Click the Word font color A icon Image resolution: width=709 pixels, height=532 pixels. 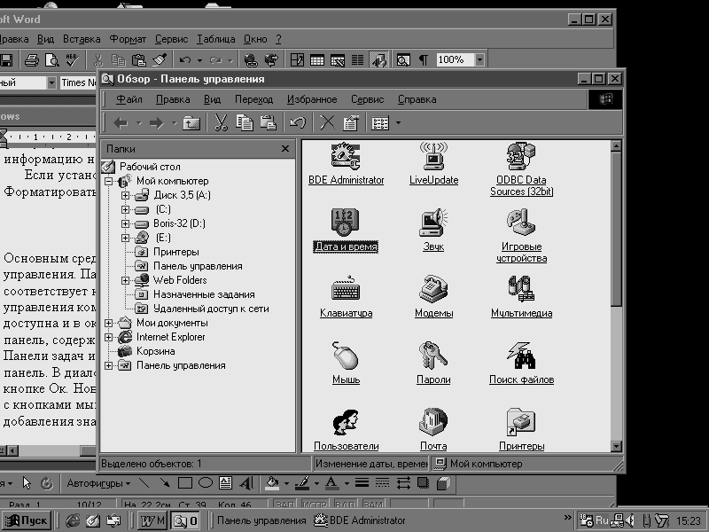tap(331, 483)
